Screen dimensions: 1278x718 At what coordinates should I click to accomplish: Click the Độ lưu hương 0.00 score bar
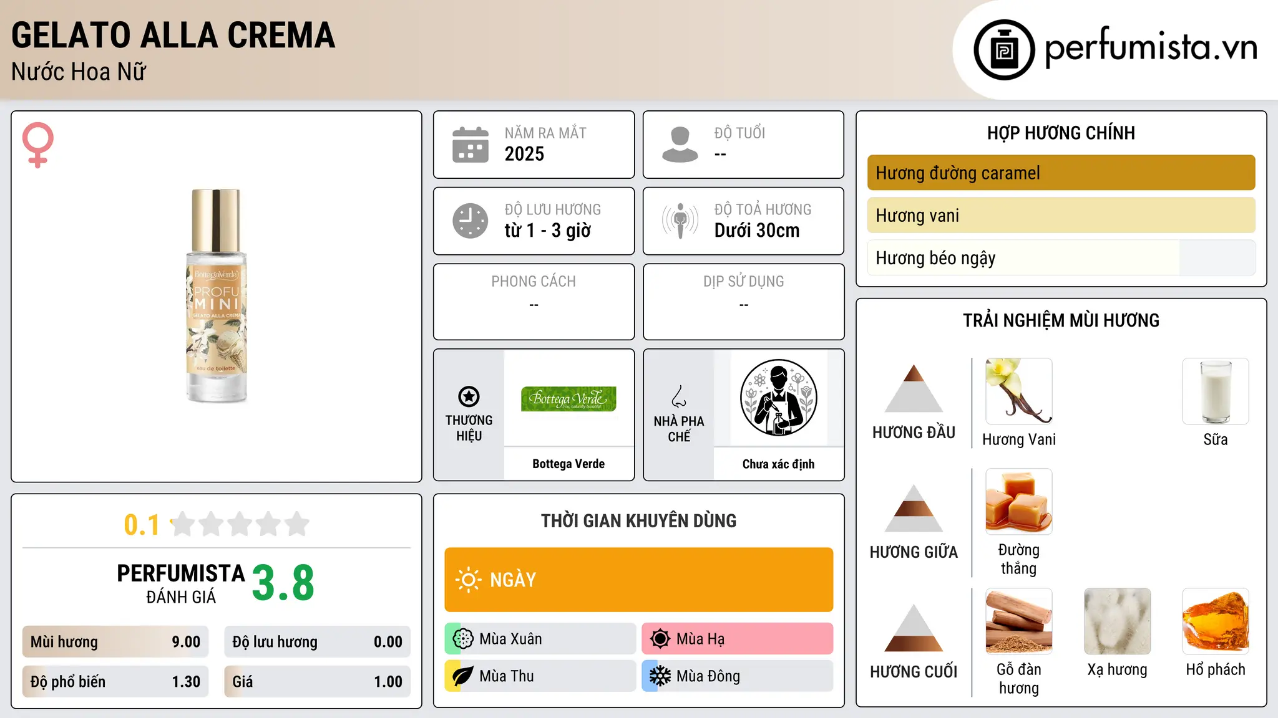[318, 642]
